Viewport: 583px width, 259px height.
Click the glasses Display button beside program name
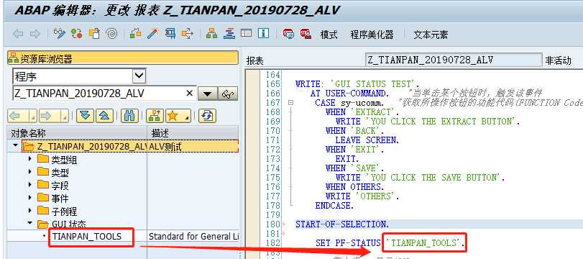click(228, 94)
